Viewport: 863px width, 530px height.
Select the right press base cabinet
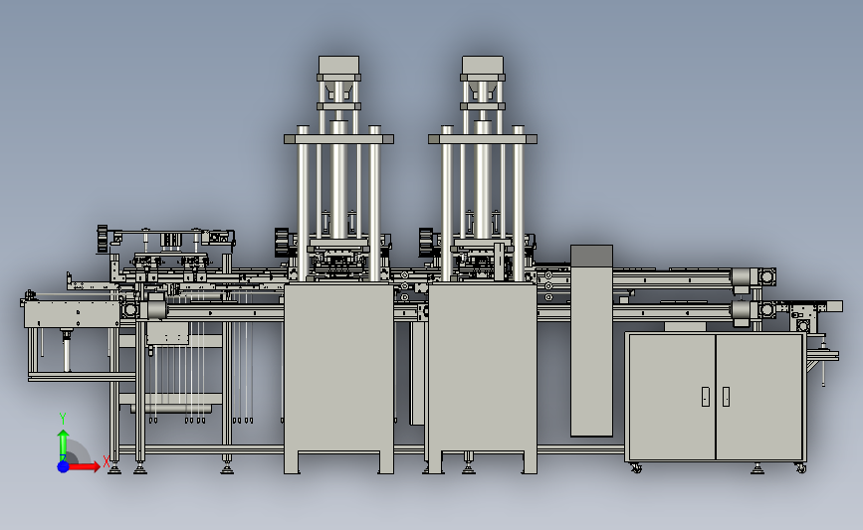click(482, 378)
